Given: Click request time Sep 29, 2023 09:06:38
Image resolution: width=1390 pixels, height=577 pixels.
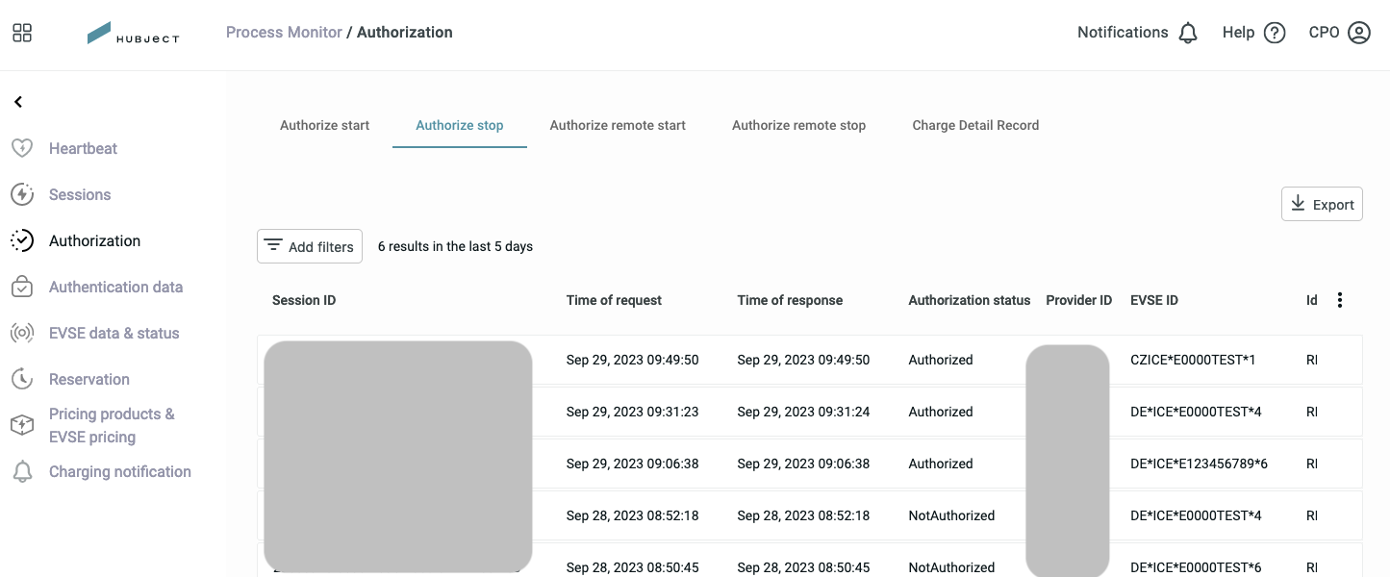Looking at the screenshot, I should [633, 464].
